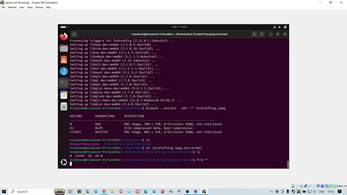Open the VirtualBox File menu
This screenshot has height=195, width=347.
(x=3, y=7)
